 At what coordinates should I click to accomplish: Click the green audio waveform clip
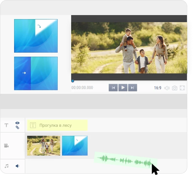126,160
